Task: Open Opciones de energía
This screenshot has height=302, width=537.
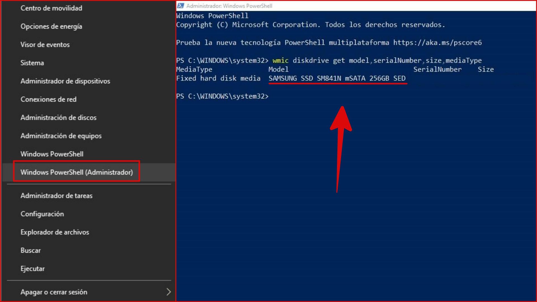Action: tap(51, 26)
